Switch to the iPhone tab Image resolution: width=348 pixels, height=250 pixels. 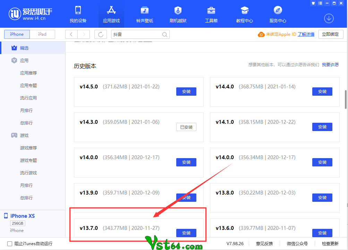point(17,34)
